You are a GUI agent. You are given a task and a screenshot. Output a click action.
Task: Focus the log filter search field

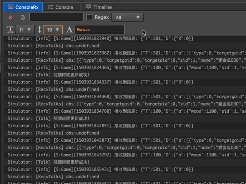[57, 17]
